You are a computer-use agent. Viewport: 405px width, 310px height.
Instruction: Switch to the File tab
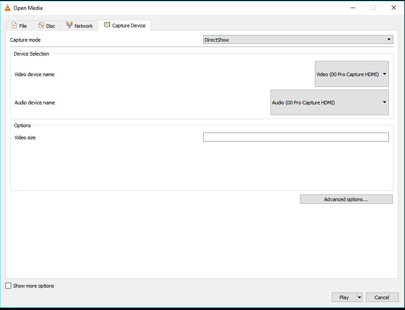[x=19, y=26]
